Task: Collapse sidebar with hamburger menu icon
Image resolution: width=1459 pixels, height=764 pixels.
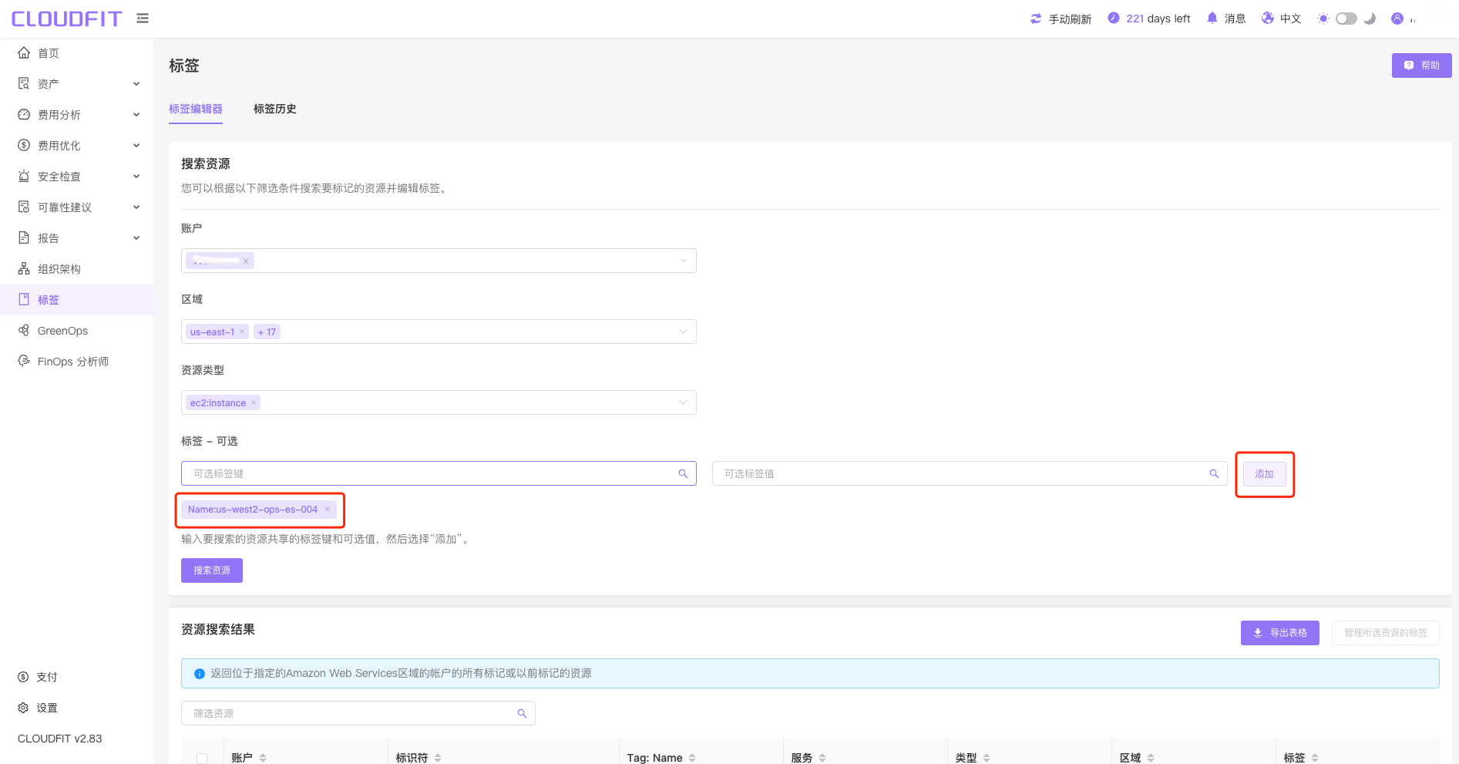Action: [x=143, y=19]
